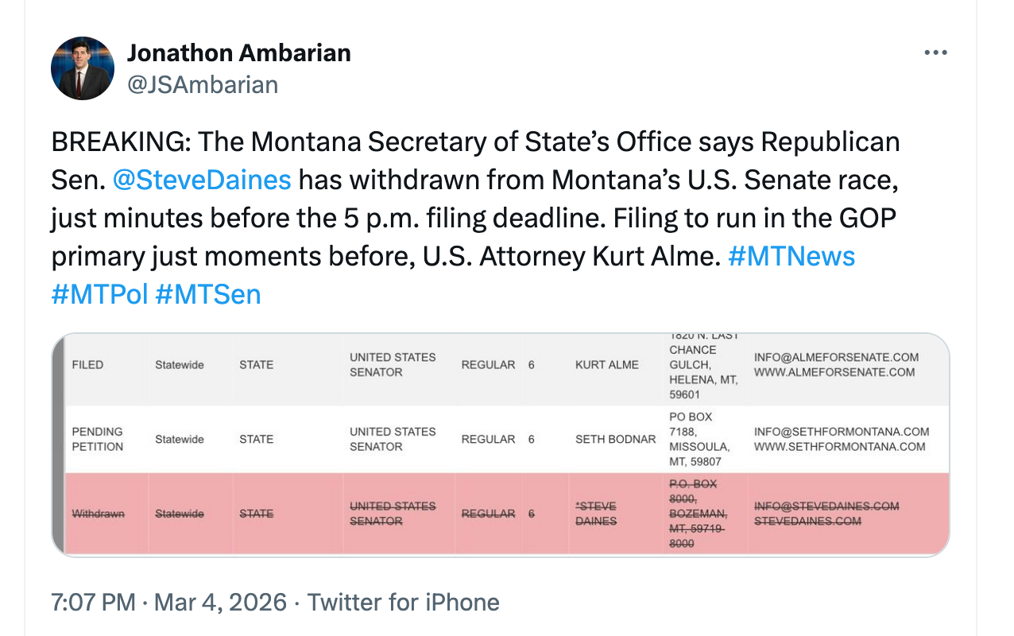The height and width of the screenshot is (636, 1014).
Task: Click the Twitter for iPhone source label
Action: pyautogui.click(x=403, y=602)
